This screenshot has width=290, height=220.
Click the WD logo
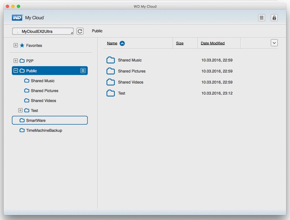tap(17, 18)
